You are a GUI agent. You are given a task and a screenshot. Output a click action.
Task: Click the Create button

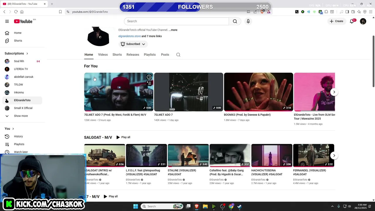tap(336, 21)
